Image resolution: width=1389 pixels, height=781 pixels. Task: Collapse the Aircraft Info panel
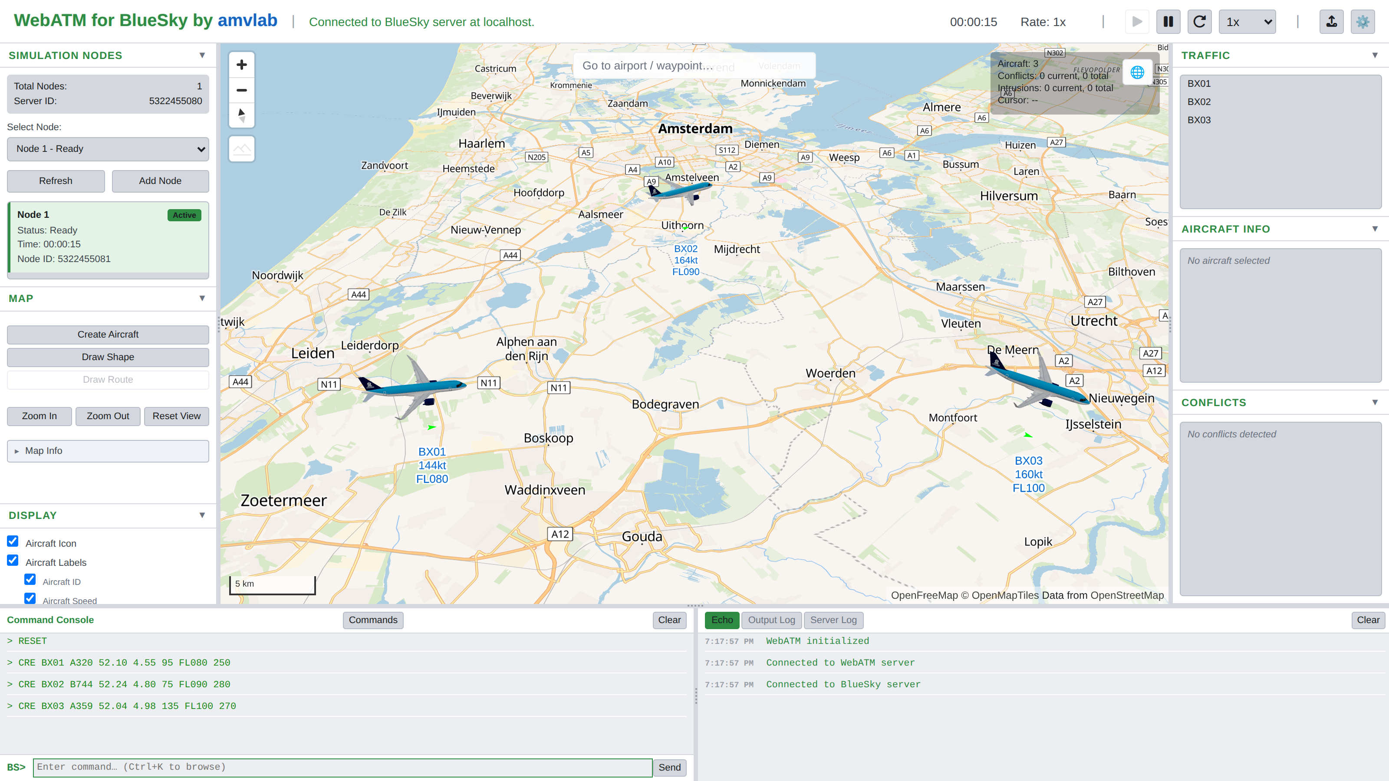tap(1374, 229)
